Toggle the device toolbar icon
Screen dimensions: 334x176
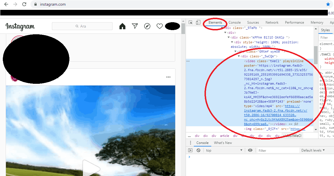coord(198,22)
